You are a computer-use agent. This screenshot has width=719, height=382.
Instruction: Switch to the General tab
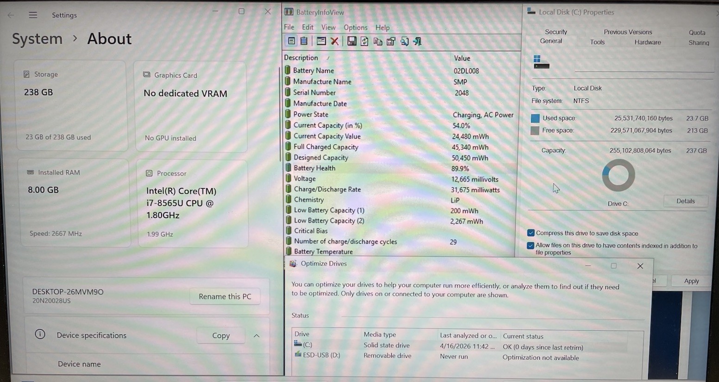point(551,41)
